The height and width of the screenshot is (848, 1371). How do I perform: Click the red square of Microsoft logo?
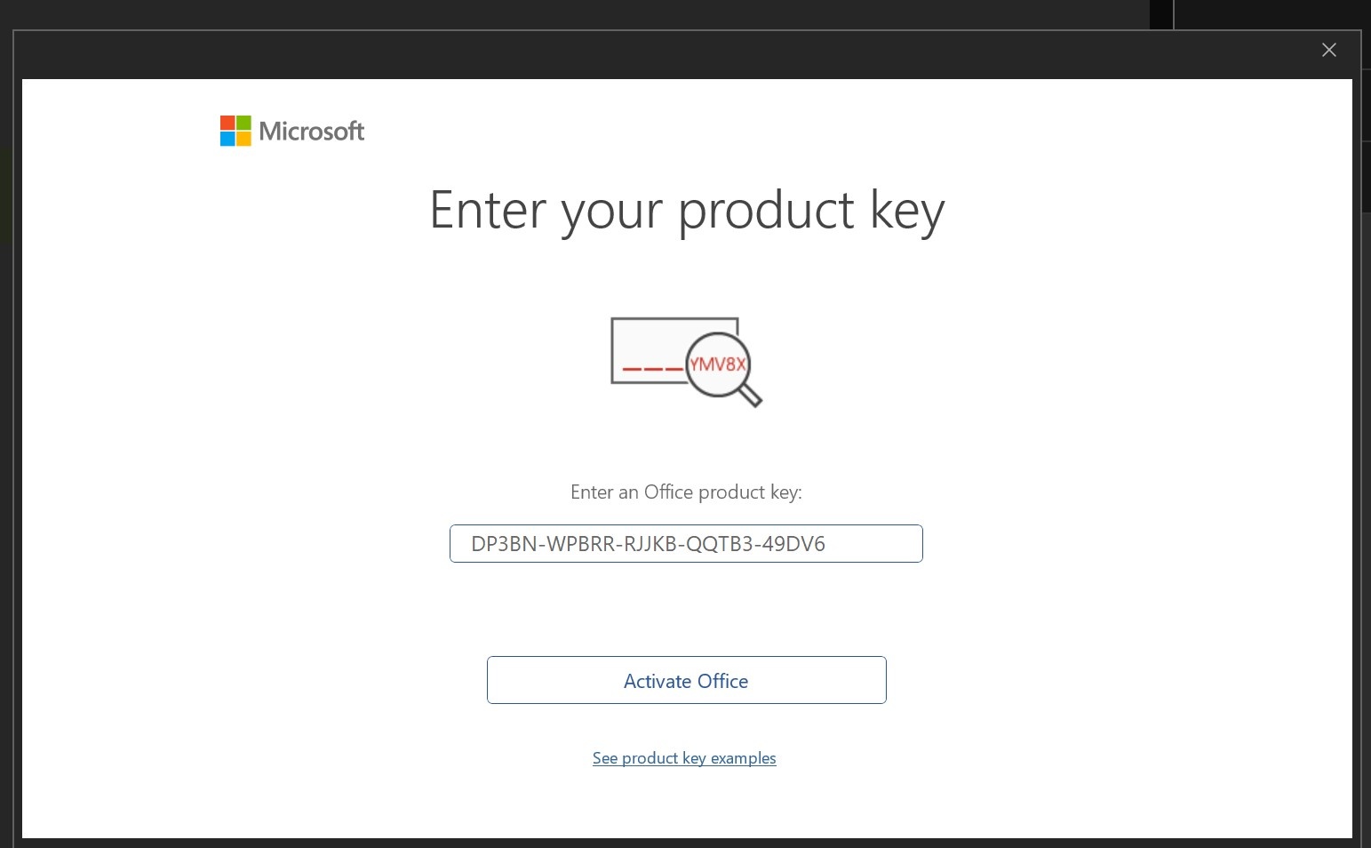[x=227, y=123]
